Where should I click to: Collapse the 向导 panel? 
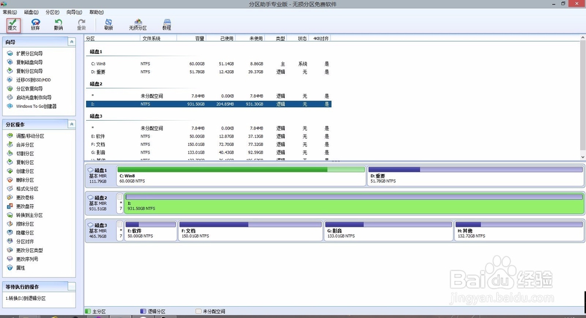[71, 42]
